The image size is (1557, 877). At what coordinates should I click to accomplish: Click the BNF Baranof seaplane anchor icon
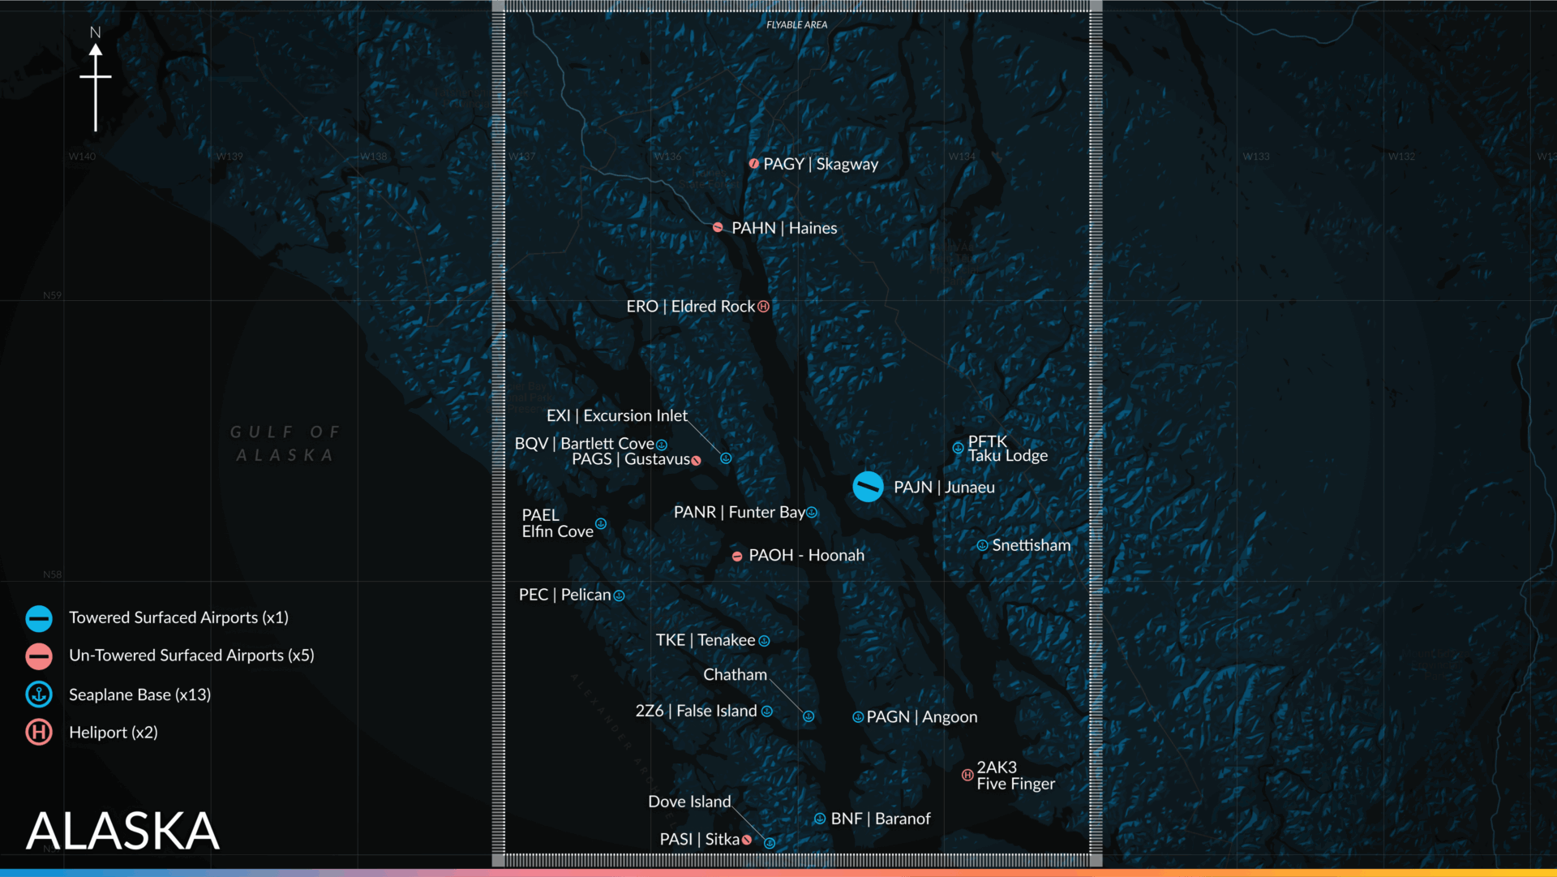pyautogui.click(x=820, y=819)
